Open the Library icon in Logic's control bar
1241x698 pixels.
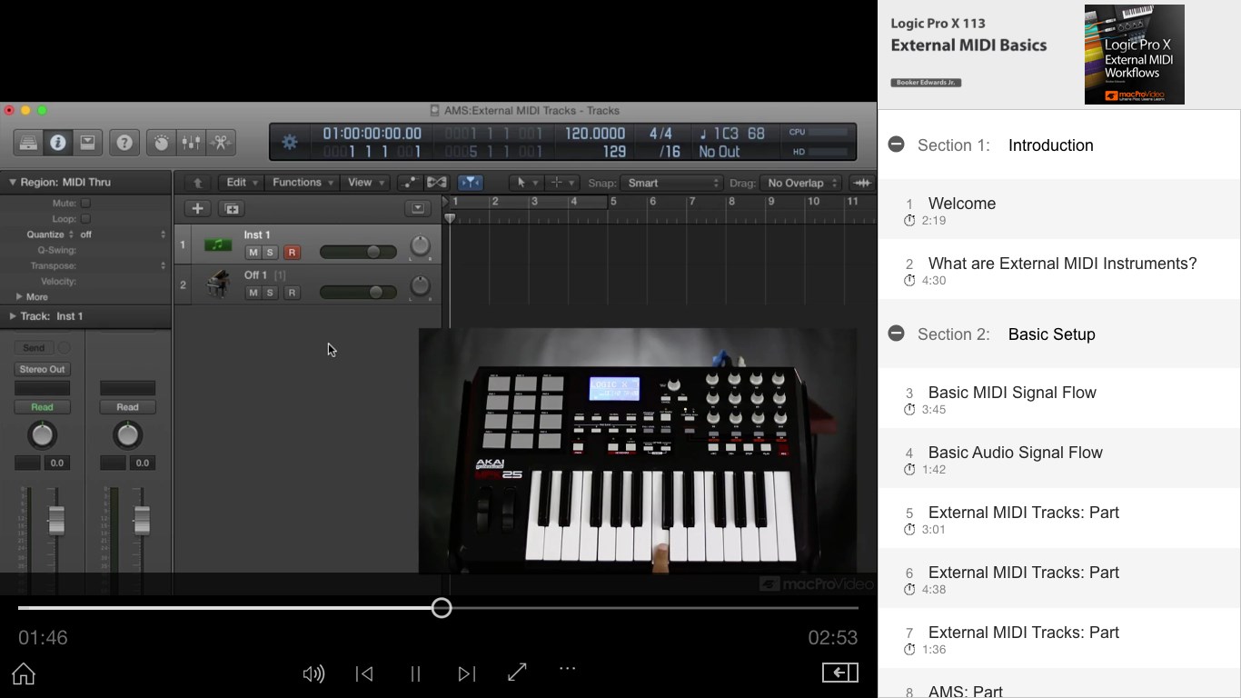(28, 143)
